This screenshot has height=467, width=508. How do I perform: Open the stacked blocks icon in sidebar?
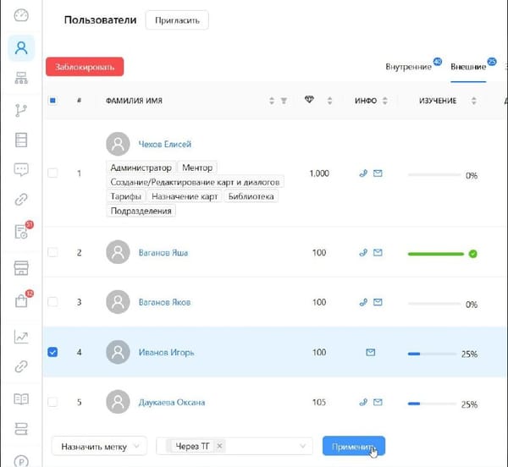coord(21,429)
